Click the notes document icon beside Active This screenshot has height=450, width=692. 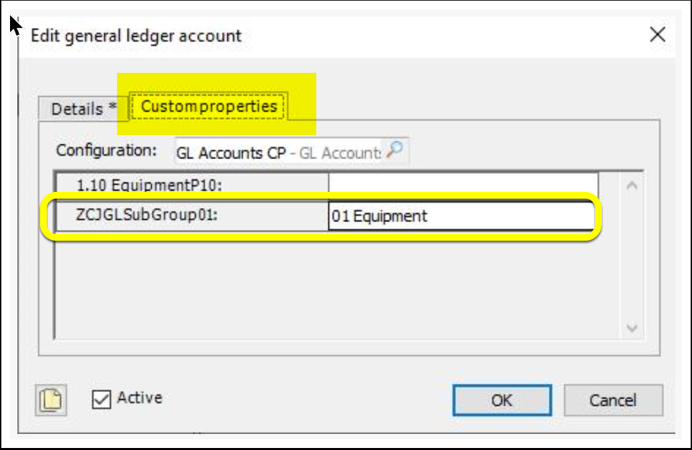point(51,400)
